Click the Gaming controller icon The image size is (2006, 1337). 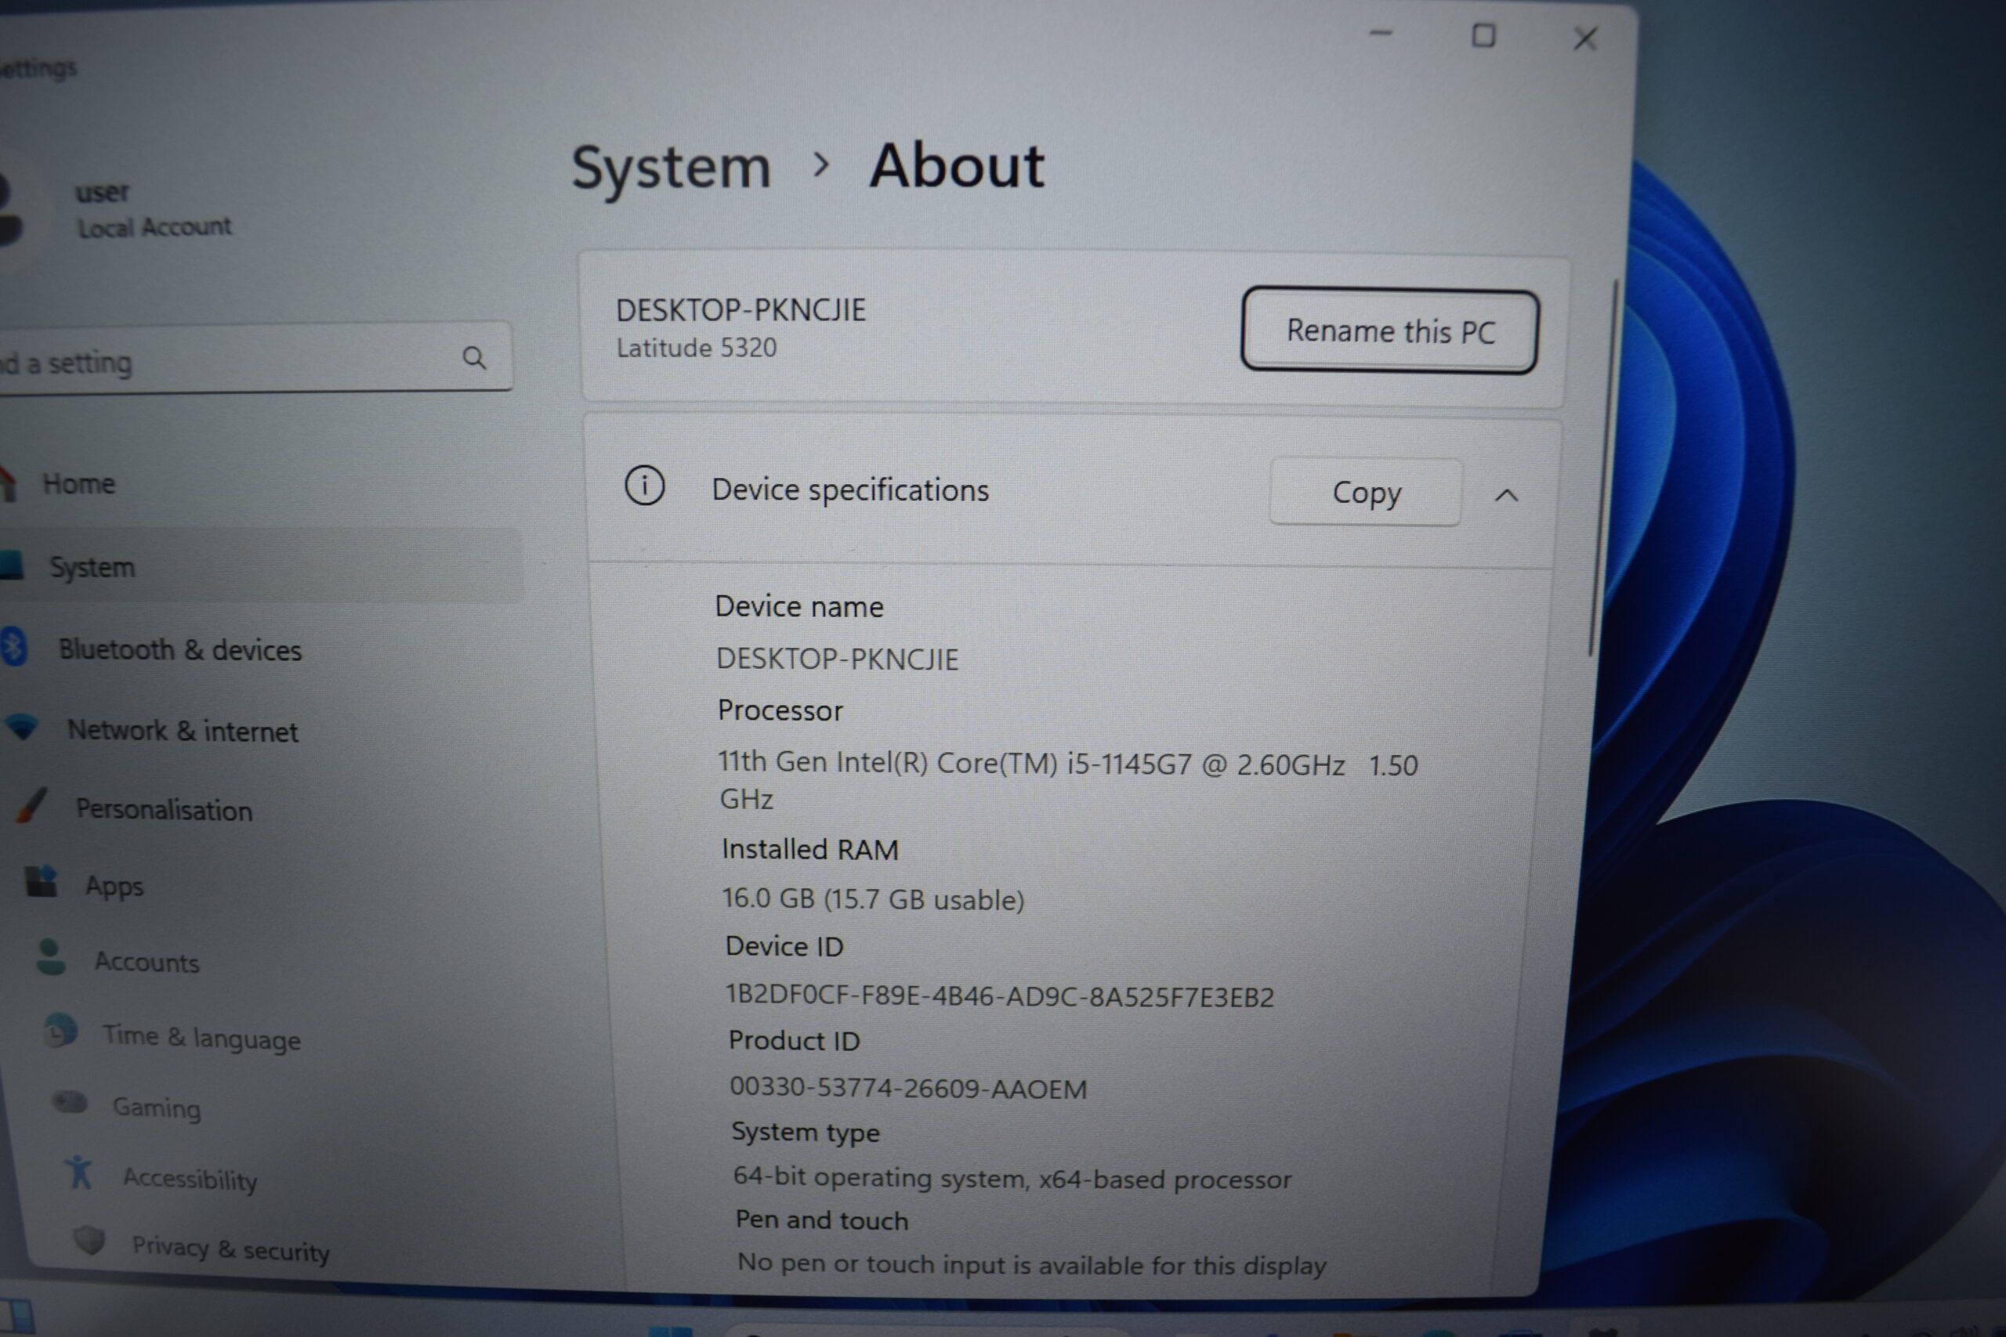pos(70,1103)
